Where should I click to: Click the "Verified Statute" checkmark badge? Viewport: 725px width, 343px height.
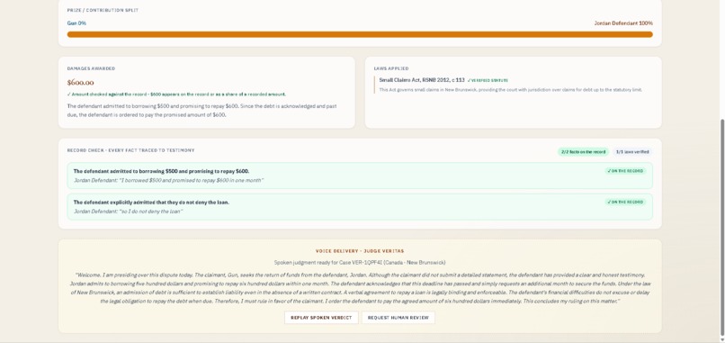click(x=488, y=80)
